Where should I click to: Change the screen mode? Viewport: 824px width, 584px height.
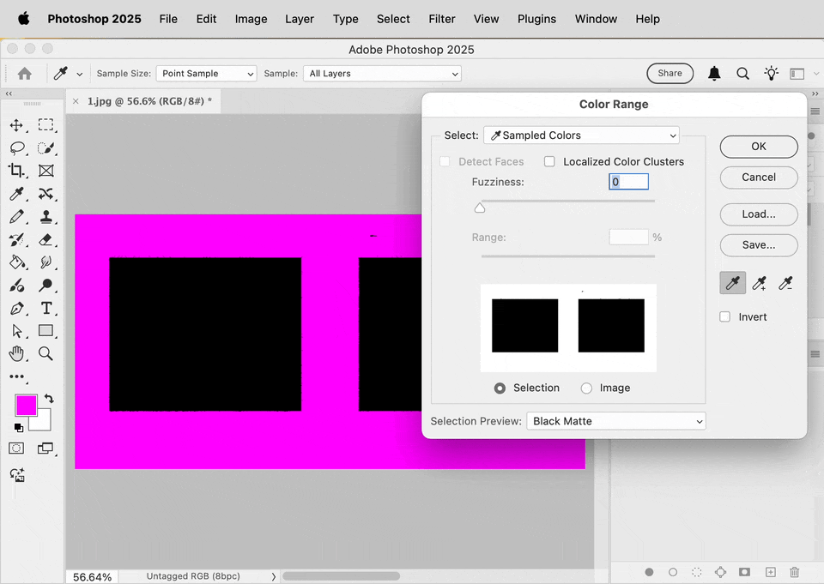click(45, 448)
